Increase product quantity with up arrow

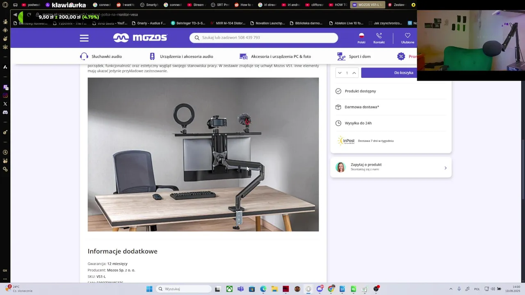point(354,73)
